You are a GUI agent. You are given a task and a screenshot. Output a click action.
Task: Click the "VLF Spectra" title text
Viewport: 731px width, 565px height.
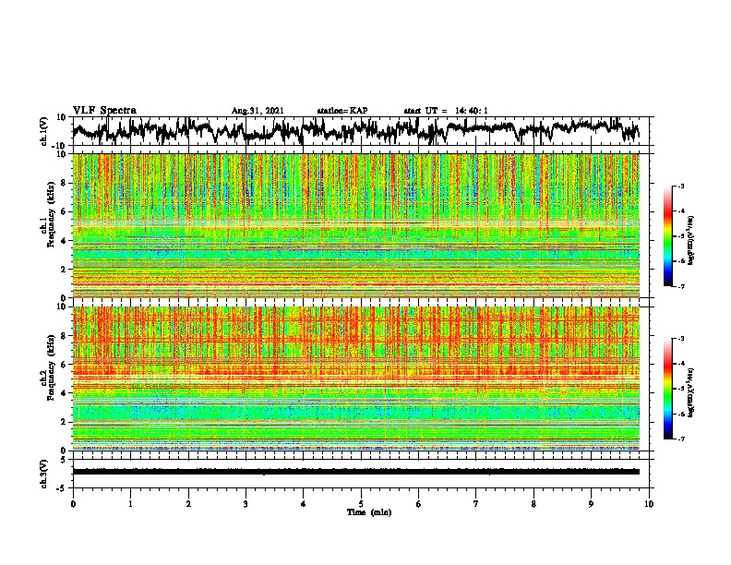pos(104,111)
